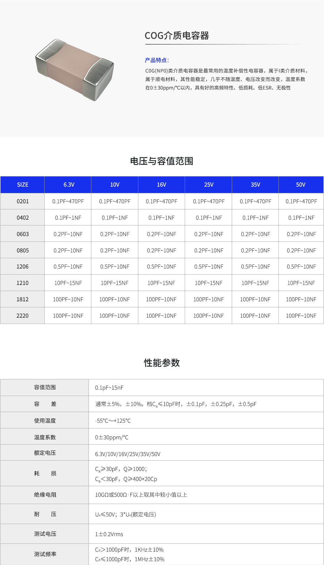Image resolution: width=324 pixels, height=565 pixels.
Task: Click the 测试频率 parameter label
Action: [45, 554]
